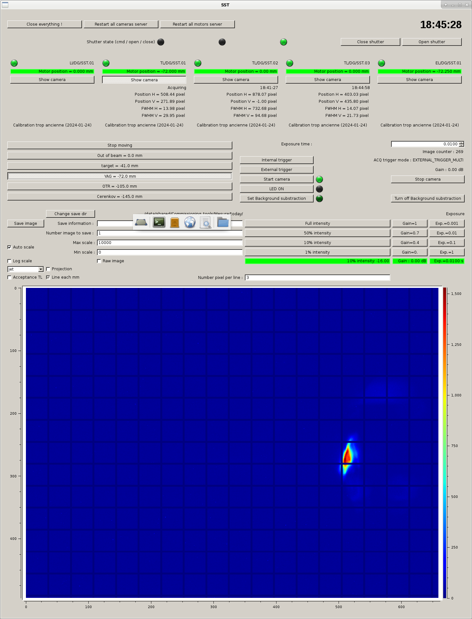Disable the Auto scale checkbox
Screen dimensions: 472x619
point(10,247)
